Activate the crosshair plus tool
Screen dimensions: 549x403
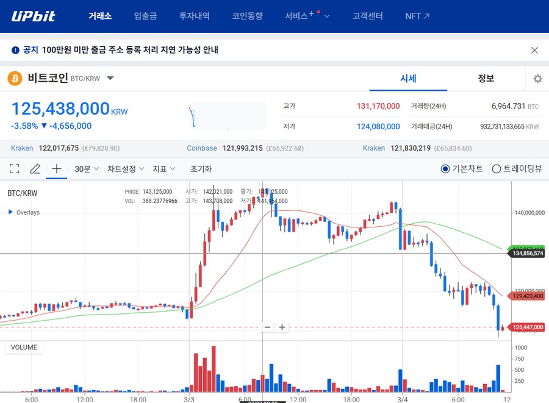click(x=56, y=169)
